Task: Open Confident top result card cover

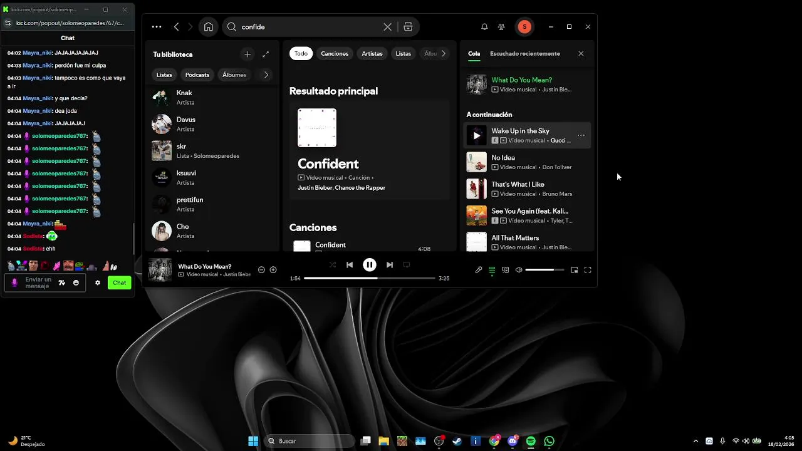Action: pyautogui.click(x=317, y=128)
